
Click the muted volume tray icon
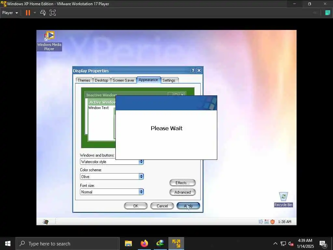click(x=291, y=243)
